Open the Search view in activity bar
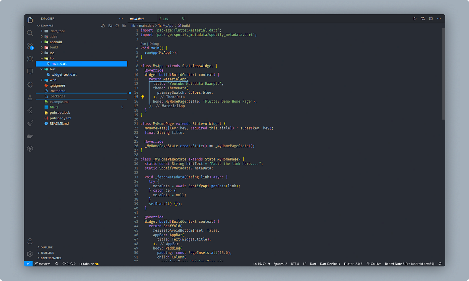The height and width of the screenshot is (281, 469). pyautogui.click(x=30, y=33)
